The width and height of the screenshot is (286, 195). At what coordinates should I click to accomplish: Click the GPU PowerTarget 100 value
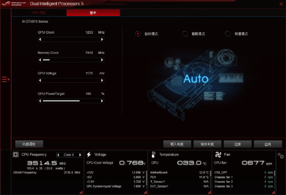88,94
